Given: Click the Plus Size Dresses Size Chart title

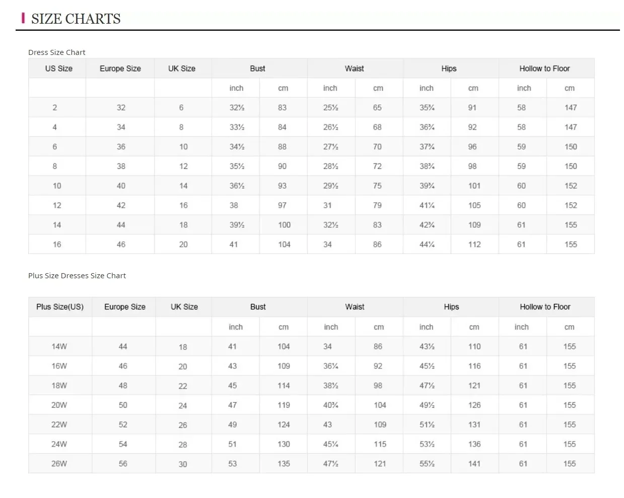Looking at the screenshot, I should tap(77, 276).
